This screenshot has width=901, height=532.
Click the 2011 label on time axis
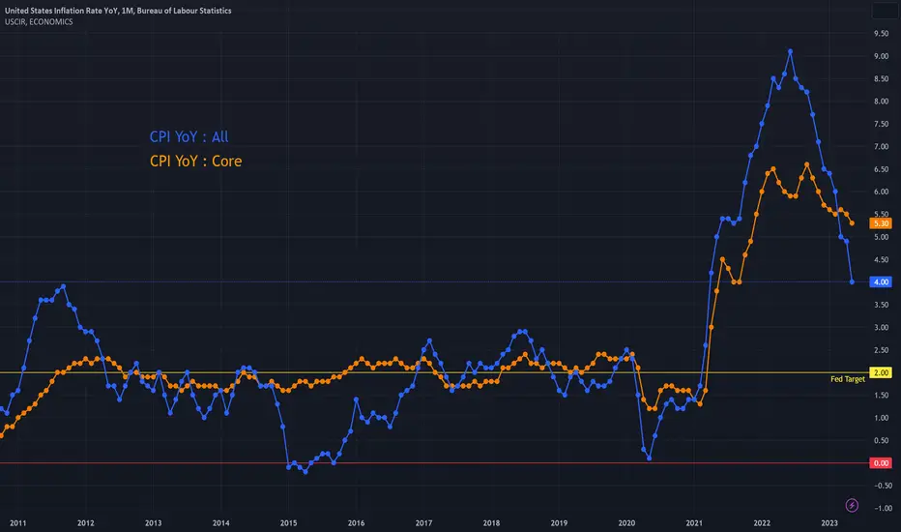(17, 522)
